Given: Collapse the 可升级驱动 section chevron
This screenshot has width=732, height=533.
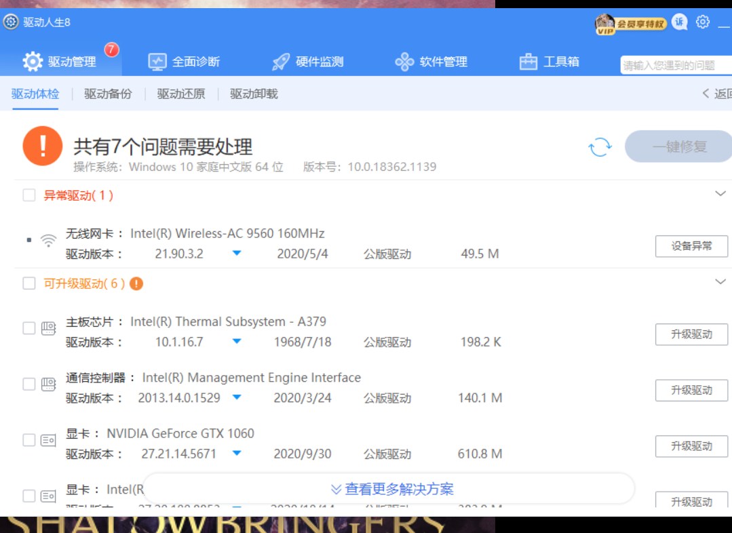Looking at the screenshot, I should [720, 281].
